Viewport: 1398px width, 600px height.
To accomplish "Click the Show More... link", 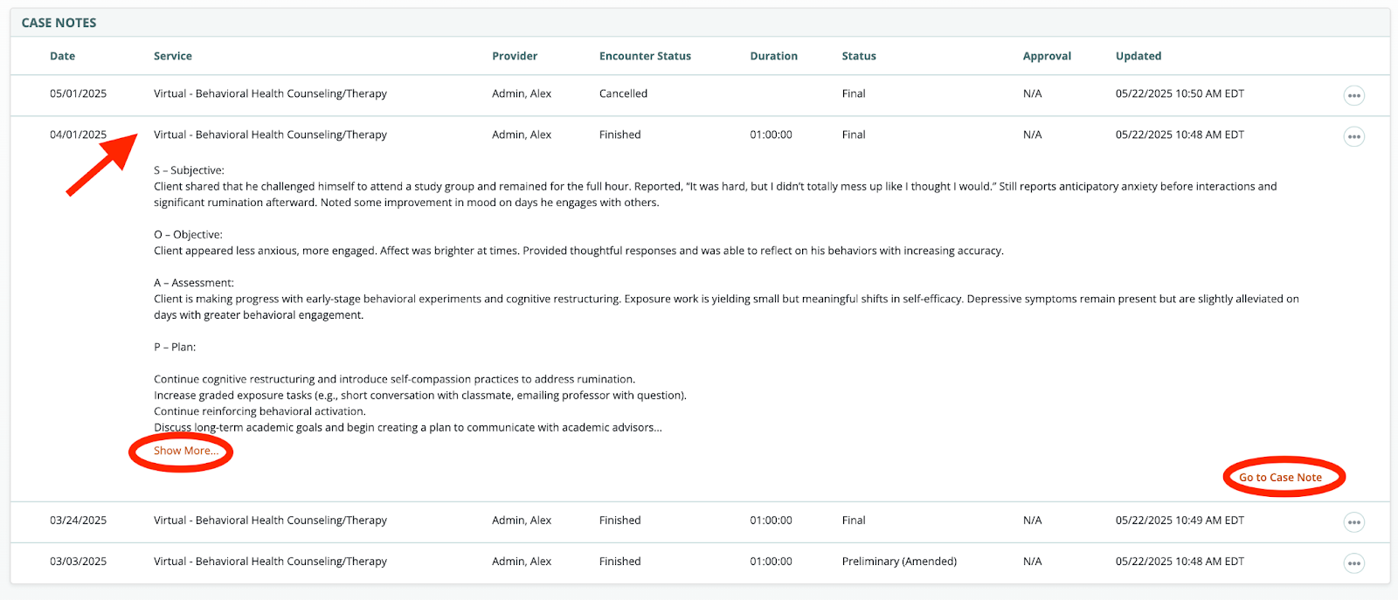I will click(186, 451).
